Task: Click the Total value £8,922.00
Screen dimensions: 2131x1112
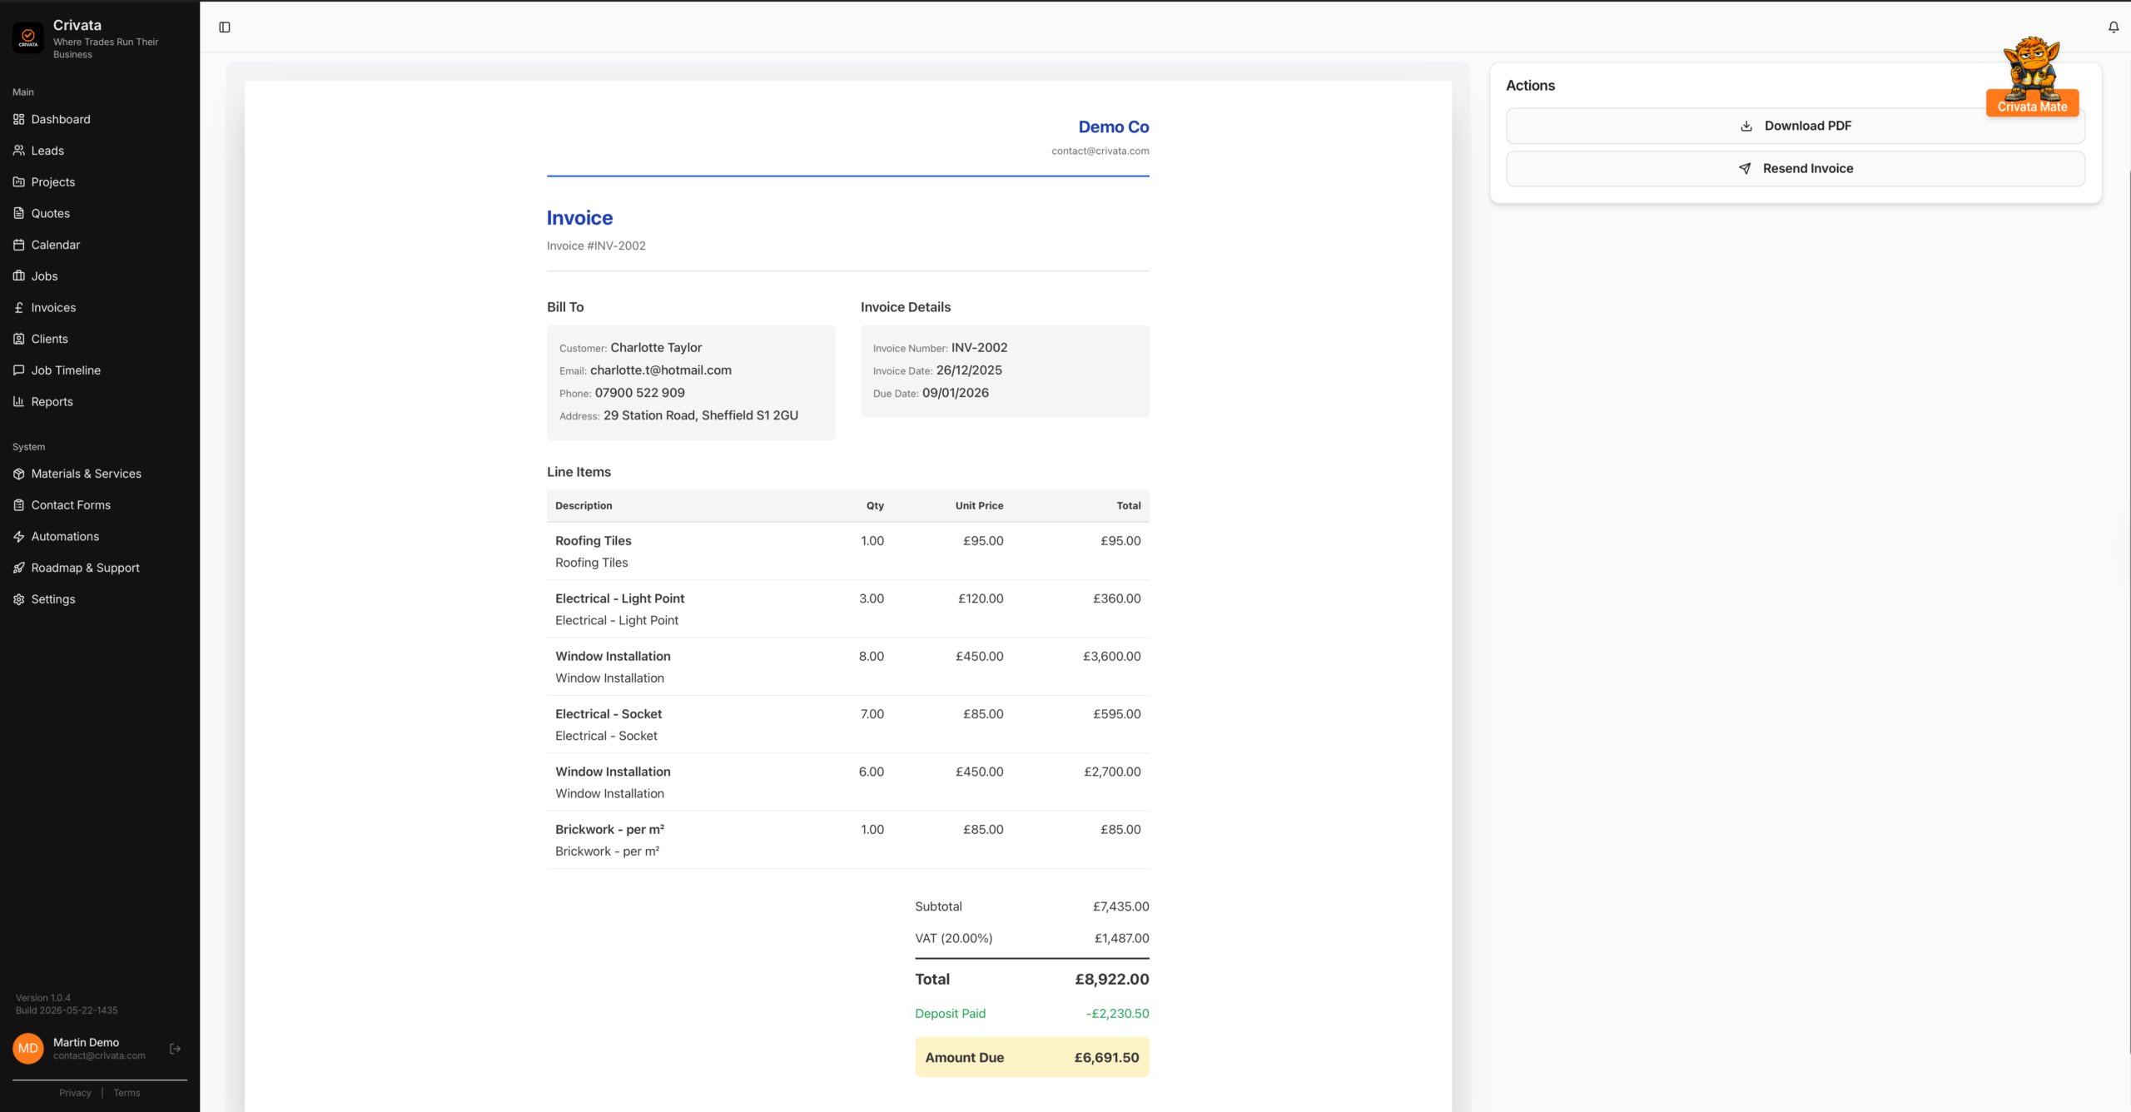Action: 1112,980
